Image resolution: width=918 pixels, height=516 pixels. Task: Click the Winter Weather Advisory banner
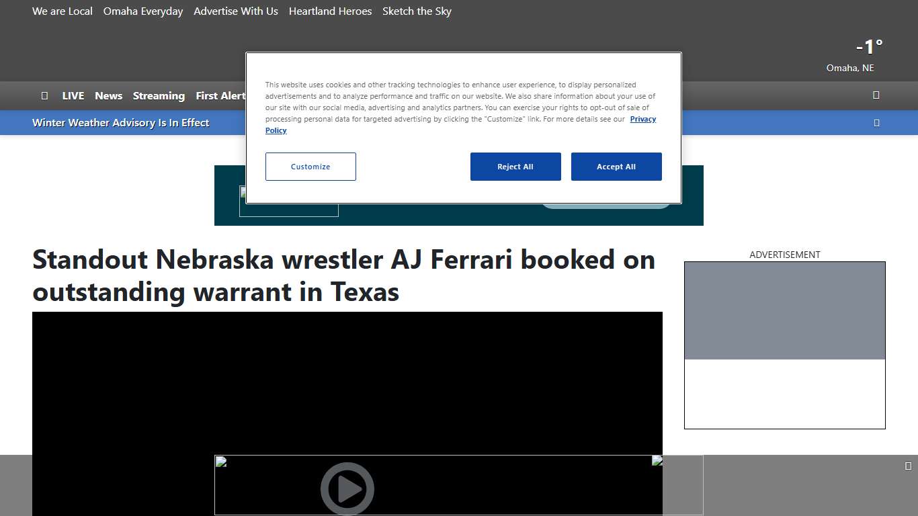[x=120, y=123]
